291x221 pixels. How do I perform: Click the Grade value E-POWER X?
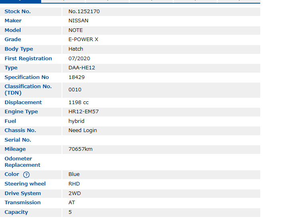83,39
